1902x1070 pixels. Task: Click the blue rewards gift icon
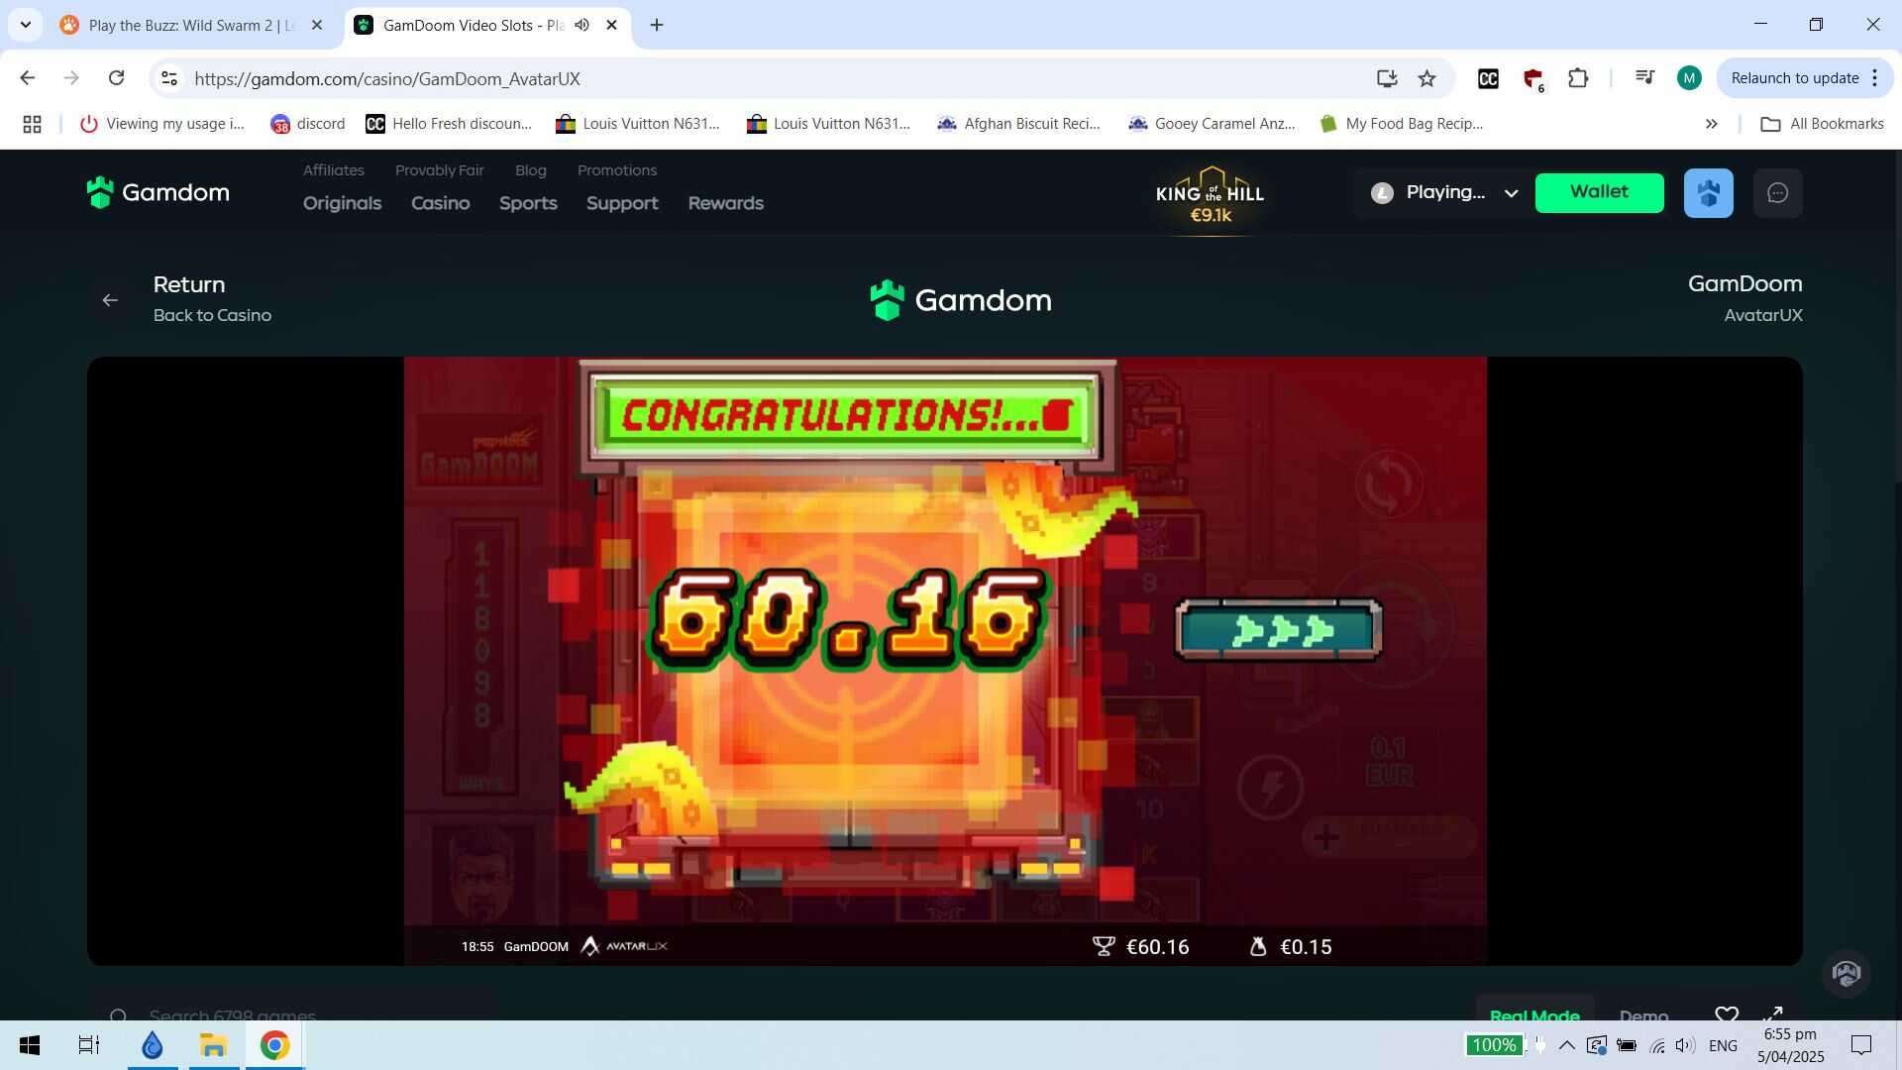click(x=1708, y=193)
